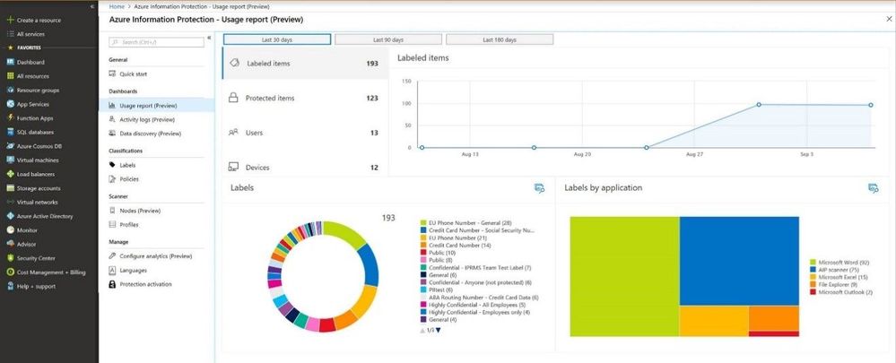896x363 pixels.
Task: Select the Labeled items tile
Action: 306,64
